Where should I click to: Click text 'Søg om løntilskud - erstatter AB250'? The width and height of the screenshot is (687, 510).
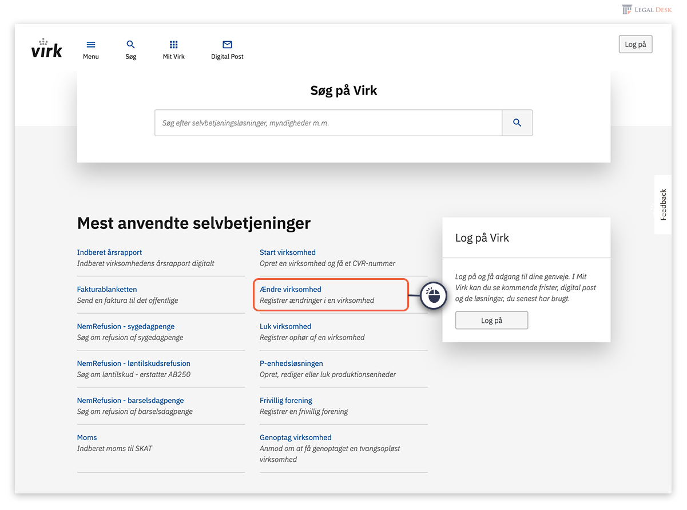coord(134,375)
